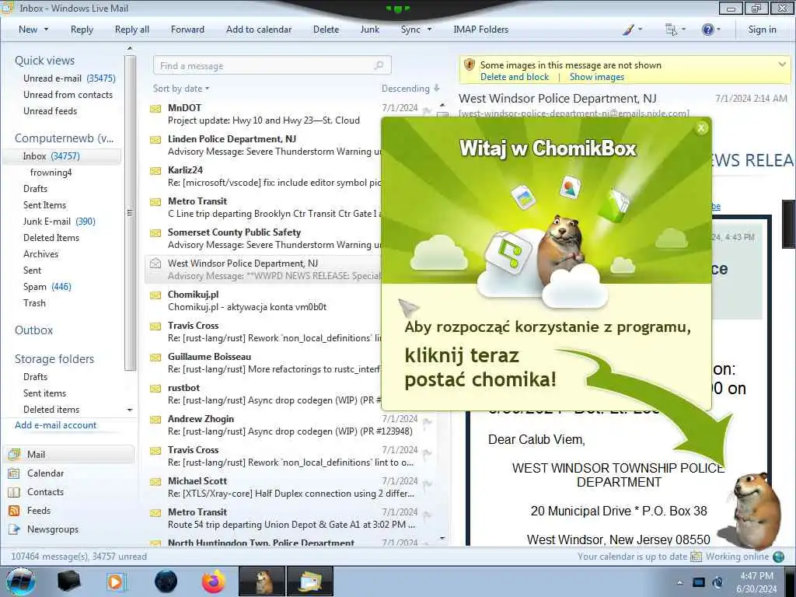This screenshot has width=796, height=597.
Task: Click Add to calendar
Action: tap(259, 30)
